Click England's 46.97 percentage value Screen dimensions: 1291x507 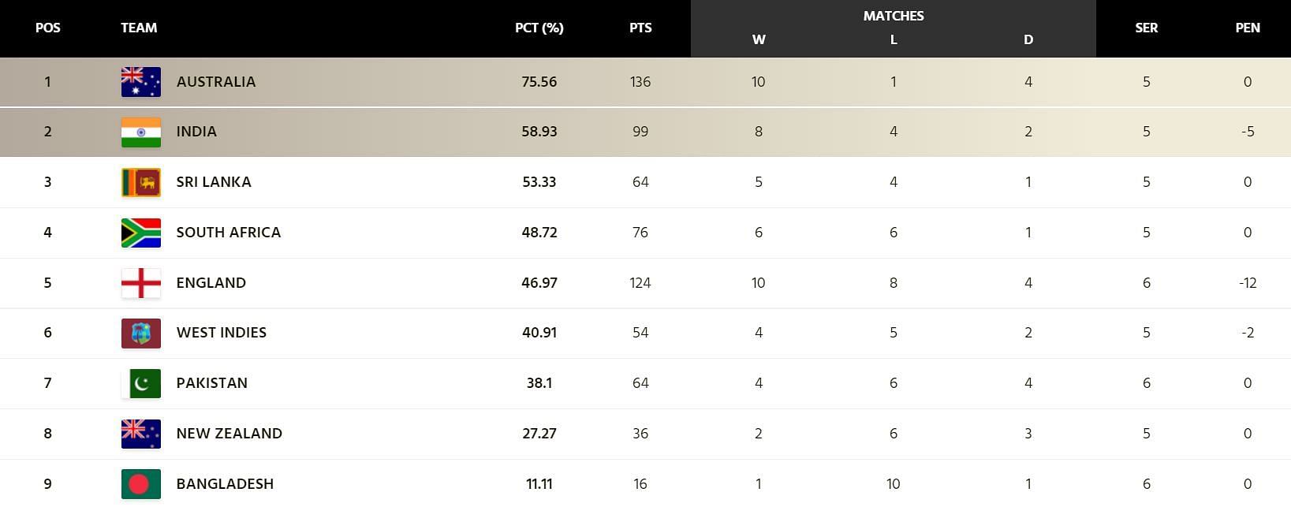click(x=539, y=282)
